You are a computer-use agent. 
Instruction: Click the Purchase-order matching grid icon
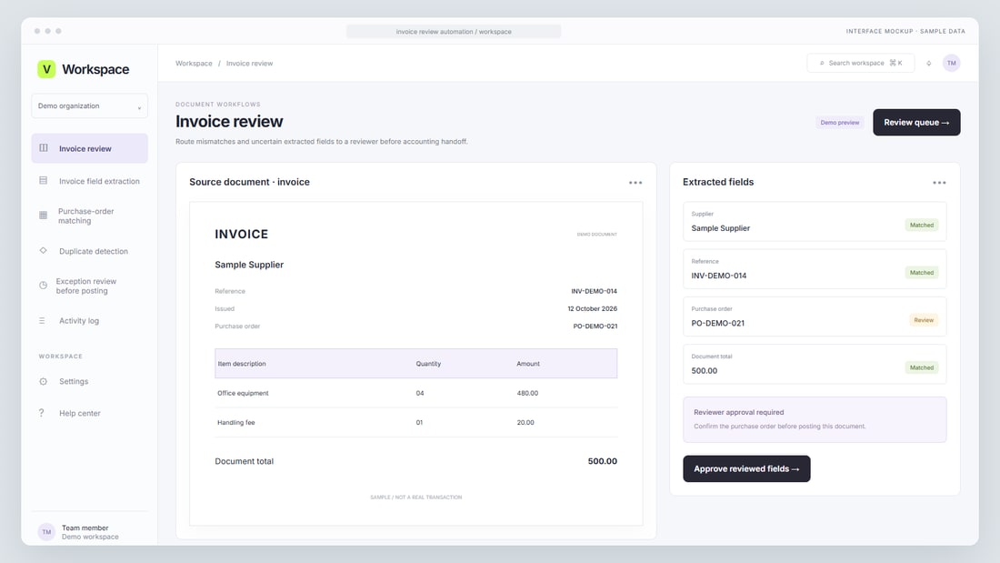[x=44, y=216]
